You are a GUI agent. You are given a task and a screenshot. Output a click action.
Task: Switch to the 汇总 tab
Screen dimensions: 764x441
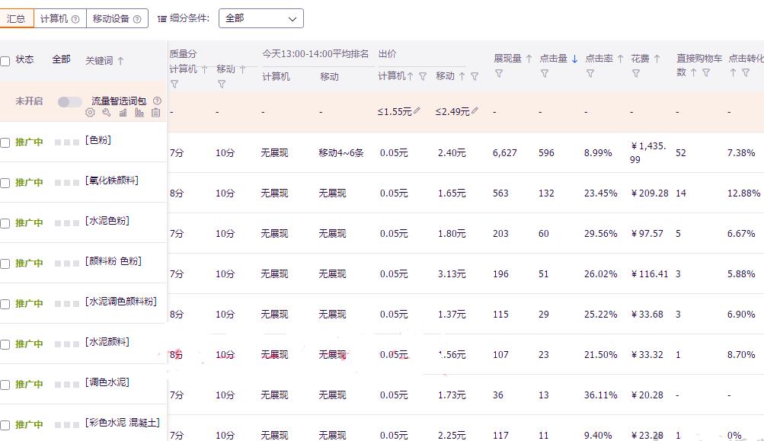(16, 18)
